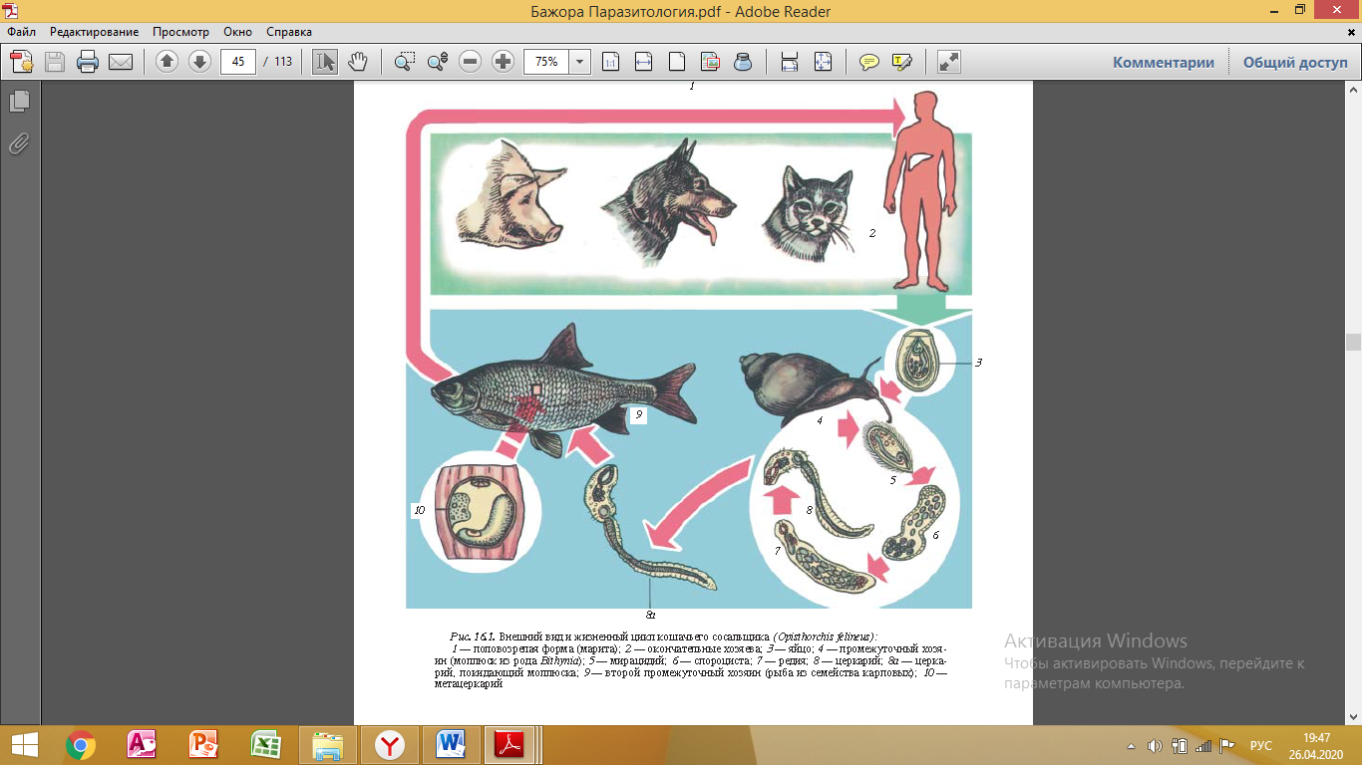This screenshot has height=765, width=1362.
Task: Open Yandex Browser from taskbar
Action: pos(389,745)
